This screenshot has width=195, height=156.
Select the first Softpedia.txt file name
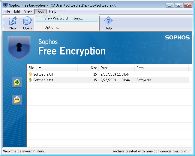click(43, 74)
